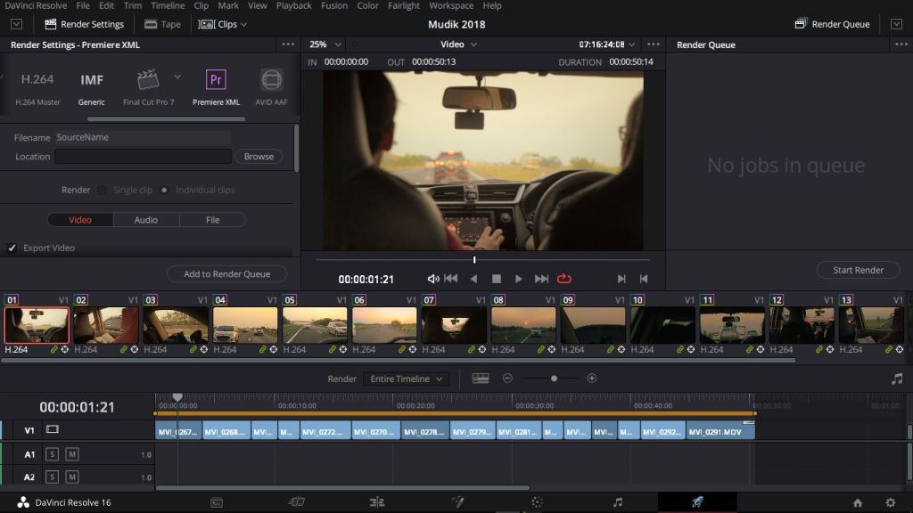This screenshot has height=513, width=913.
Task: Mute track A1 with its M button
Action: pyautogui.click(x=71, y=454)
